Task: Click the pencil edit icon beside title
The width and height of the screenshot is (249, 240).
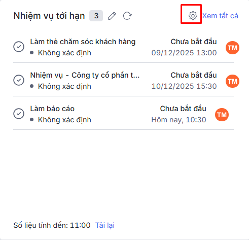Action: click(112, 16)
